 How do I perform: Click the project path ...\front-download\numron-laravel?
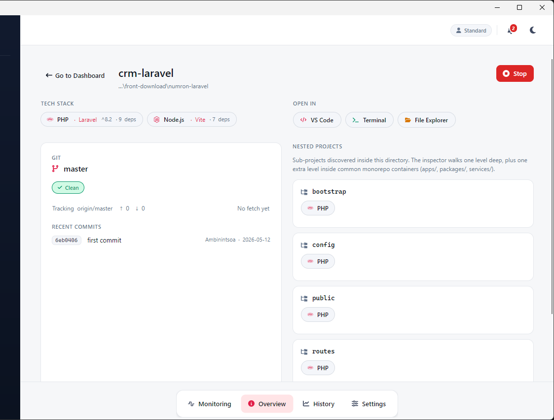click(x=163, y=86)
